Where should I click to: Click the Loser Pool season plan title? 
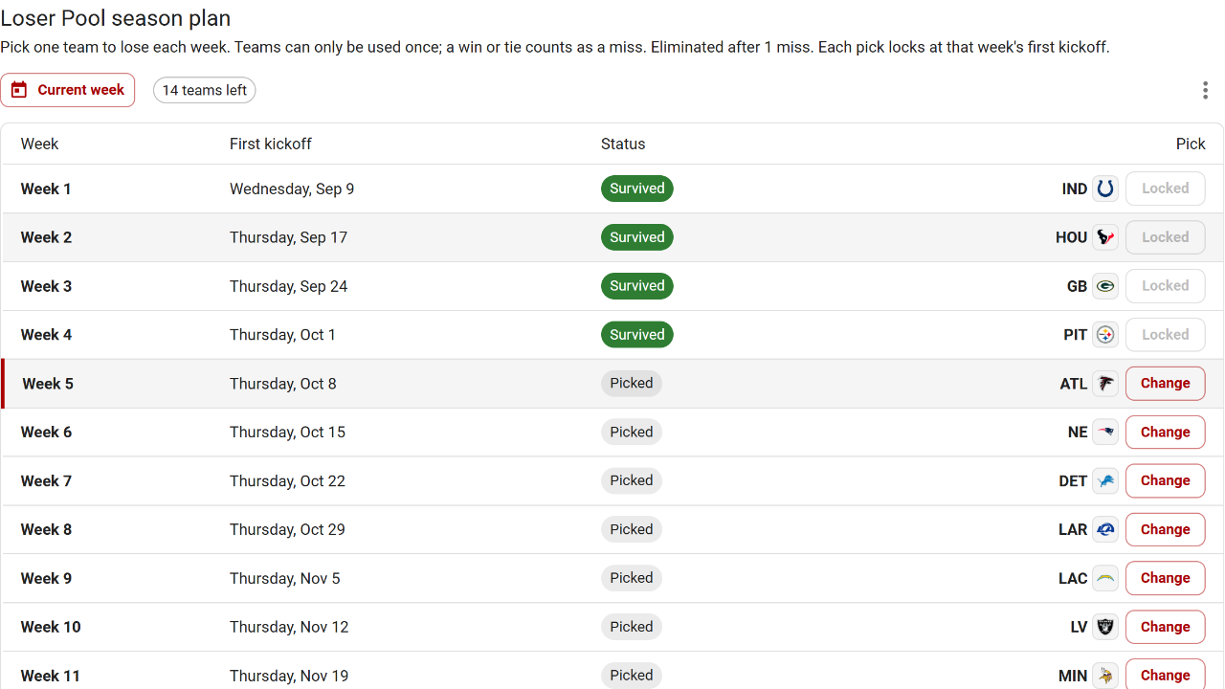click(115, 18)
